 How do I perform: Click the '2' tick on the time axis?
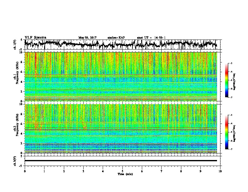64,171
